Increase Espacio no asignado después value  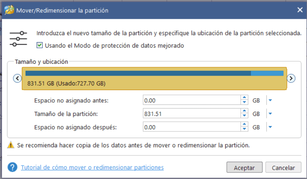pyautogui.click(x=244, y=125)
